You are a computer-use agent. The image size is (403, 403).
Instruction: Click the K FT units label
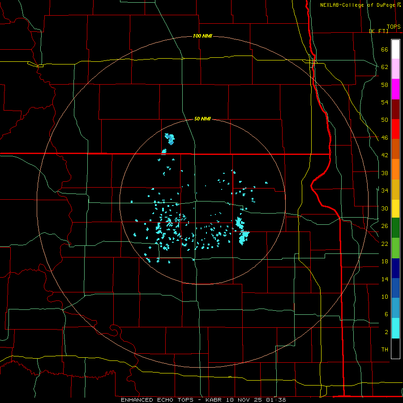pyautogui.click(x=379, y=31)
